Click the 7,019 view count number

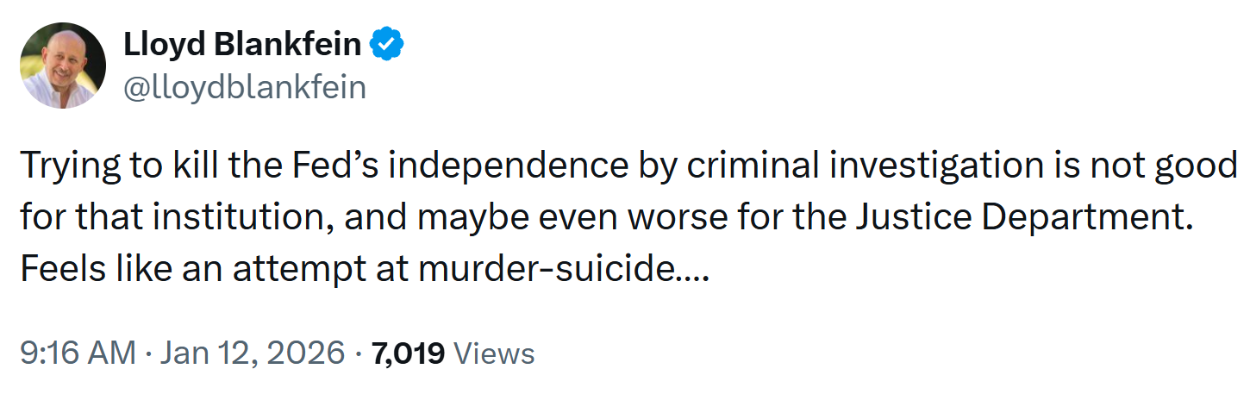tap(407, 353)
